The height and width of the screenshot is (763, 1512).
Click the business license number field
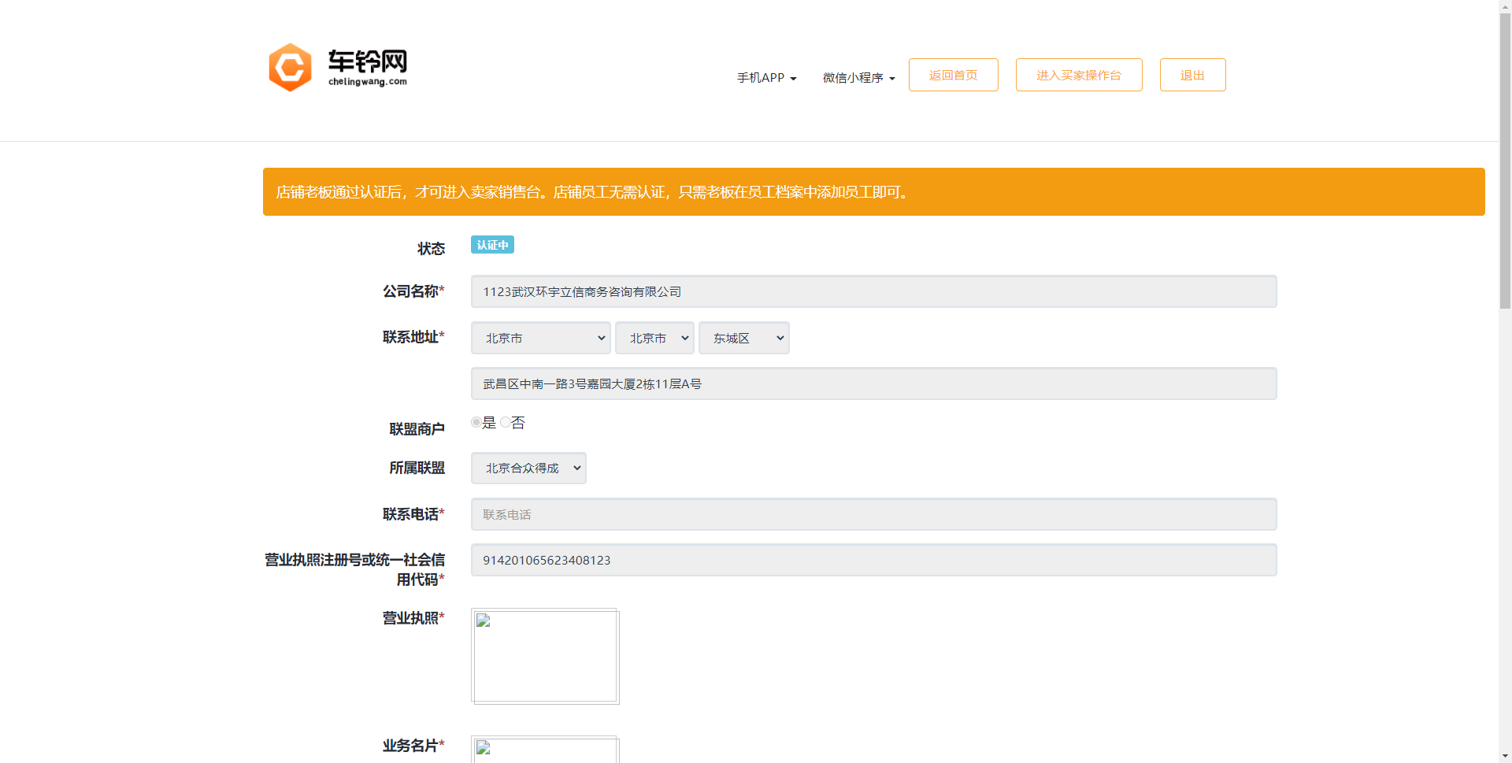click(x=873, y=560)
